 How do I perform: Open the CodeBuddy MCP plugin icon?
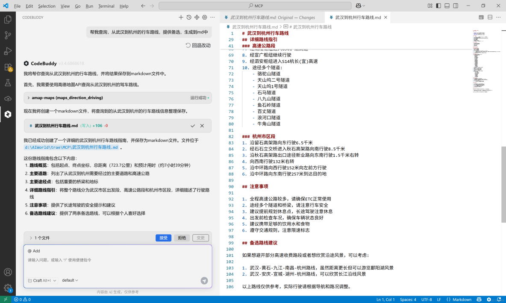(x=197, y=17)
